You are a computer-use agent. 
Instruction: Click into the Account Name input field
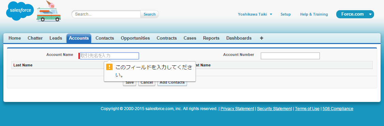click(x=109, y=56)
